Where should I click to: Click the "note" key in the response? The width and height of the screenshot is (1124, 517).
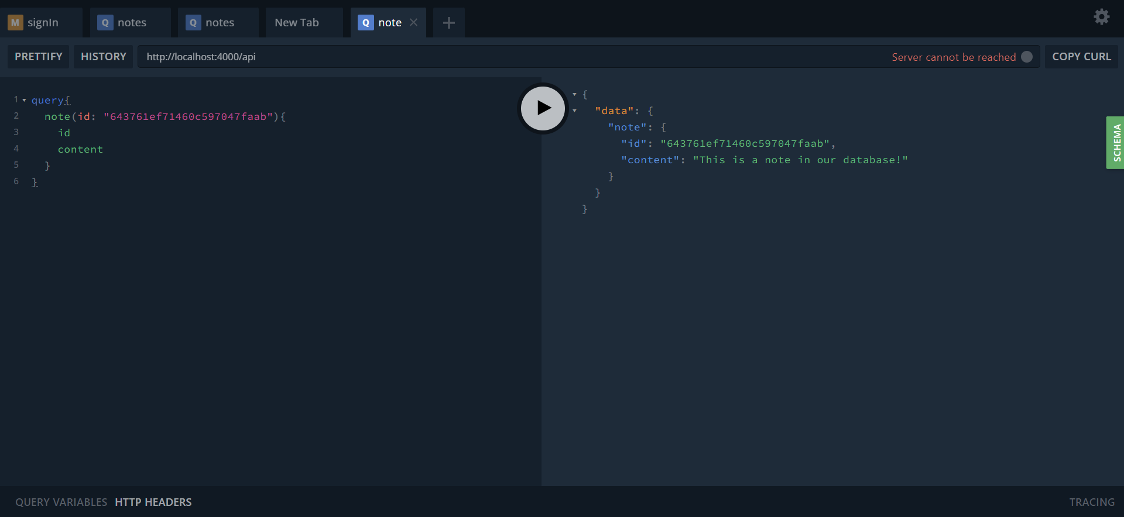[627, 127]
